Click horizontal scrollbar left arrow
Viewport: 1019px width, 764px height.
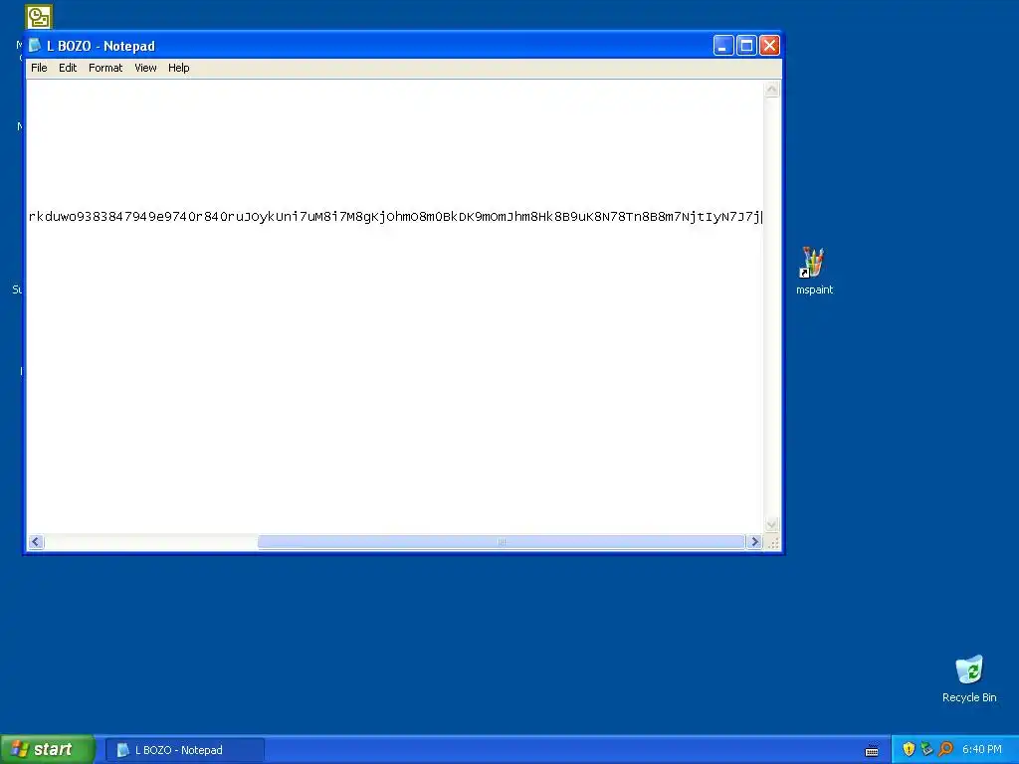click(x=36, y=542)
